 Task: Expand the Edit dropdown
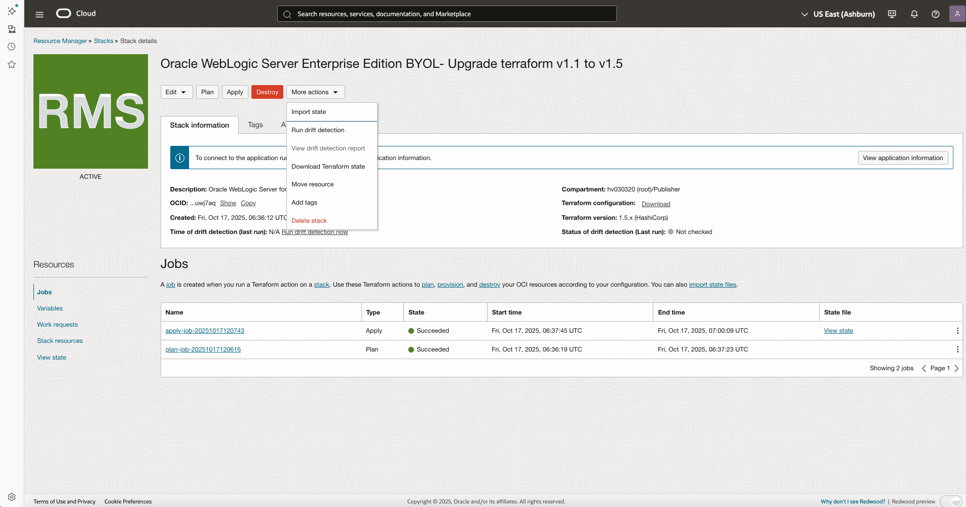pyautogui.click(x=176, y=92)
